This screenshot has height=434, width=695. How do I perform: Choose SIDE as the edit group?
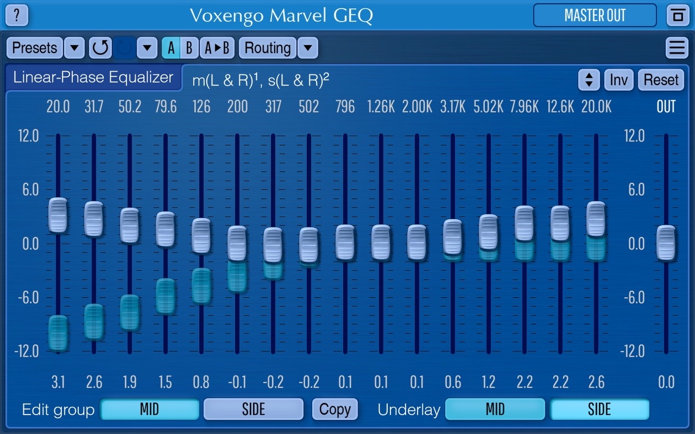(x=253, y=409)
